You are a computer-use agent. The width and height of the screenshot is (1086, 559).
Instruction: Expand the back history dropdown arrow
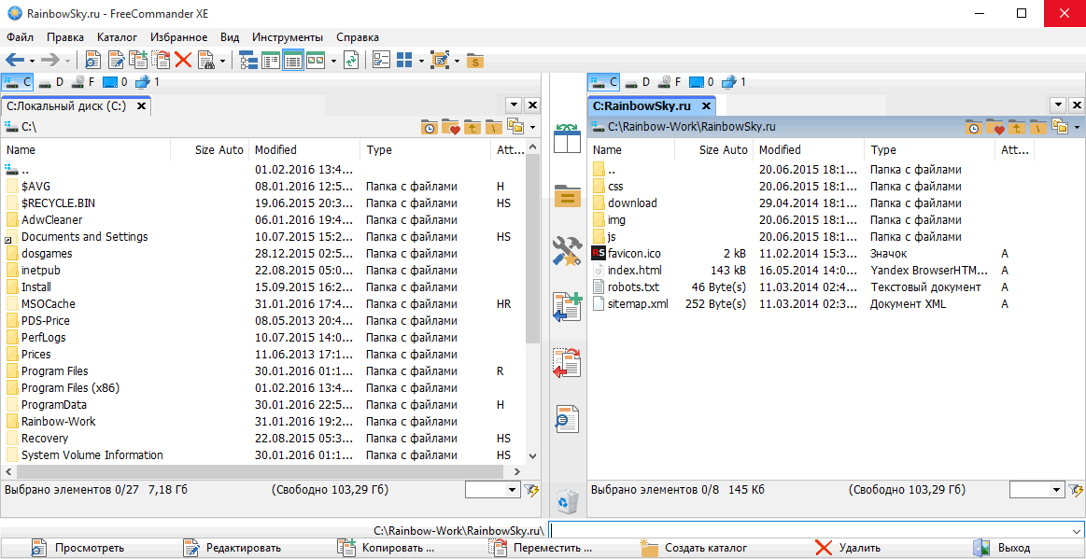click(x=31, y=61)
